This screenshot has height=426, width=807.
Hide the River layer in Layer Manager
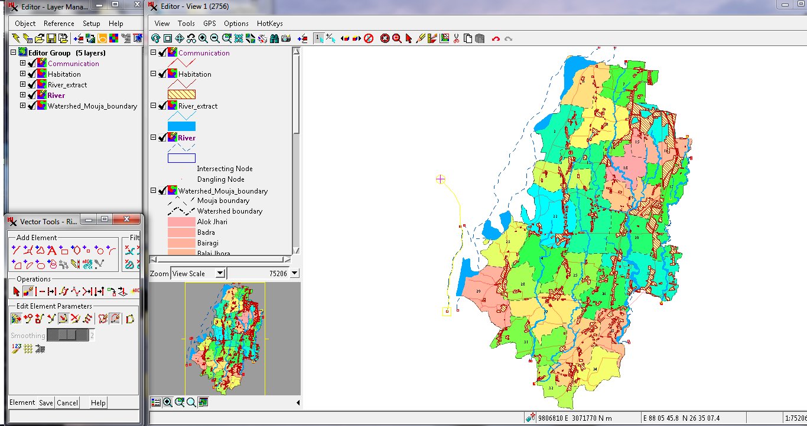32,95
